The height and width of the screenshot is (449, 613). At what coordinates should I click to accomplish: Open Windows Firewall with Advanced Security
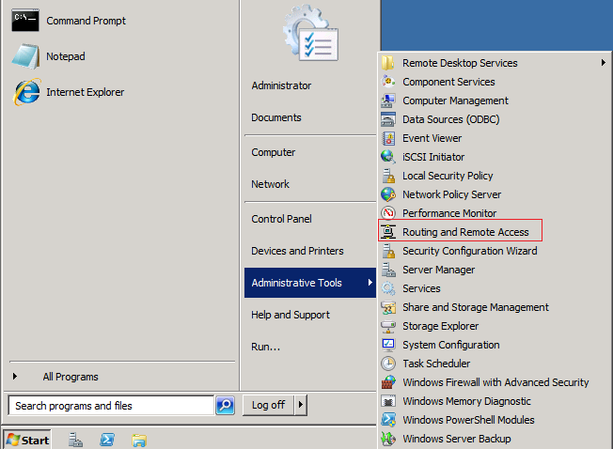pyautogui.click(x=495, y=382)
